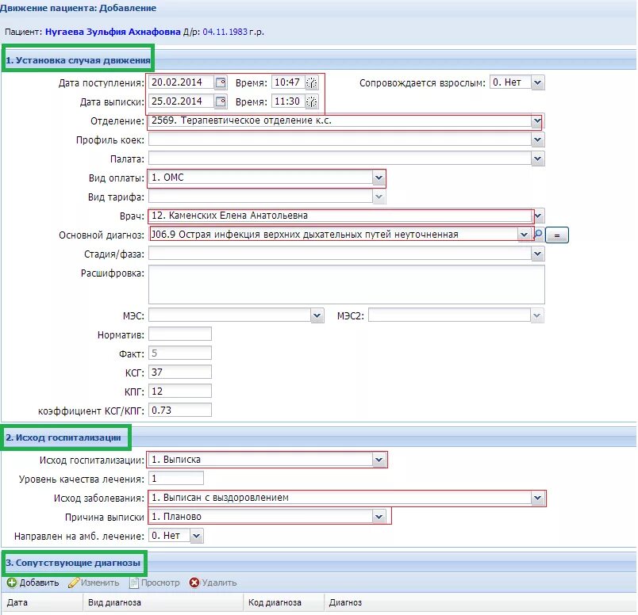638x615 pixels.
Task: Click the Дата column header
Action: (42, 602)
